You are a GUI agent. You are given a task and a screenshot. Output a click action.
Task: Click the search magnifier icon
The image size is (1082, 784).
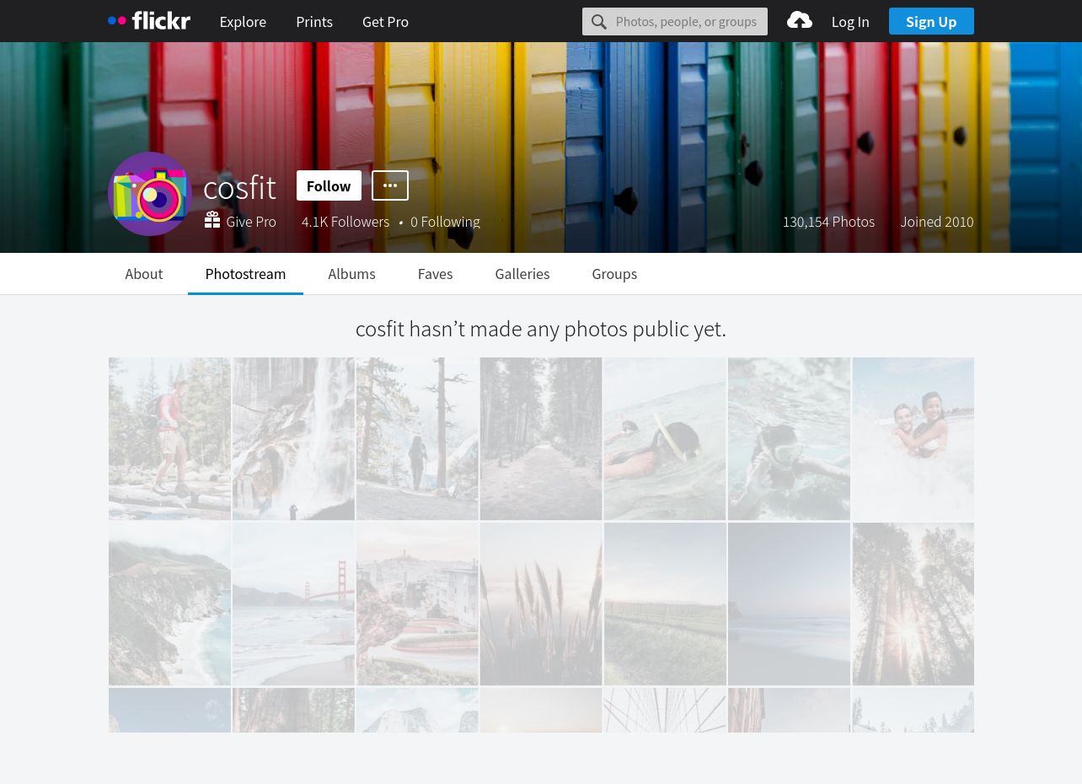coord(599,22)
